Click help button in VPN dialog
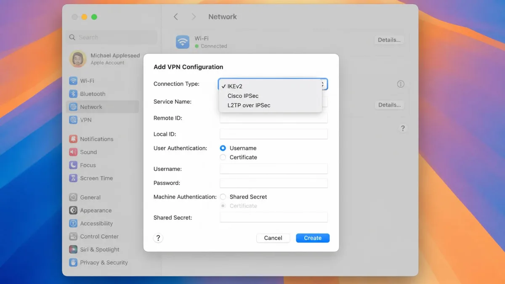The image size is (505, 284). point(158,238)
